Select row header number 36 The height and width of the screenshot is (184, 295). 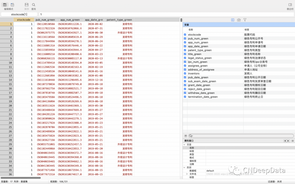[x=7, y=174]
